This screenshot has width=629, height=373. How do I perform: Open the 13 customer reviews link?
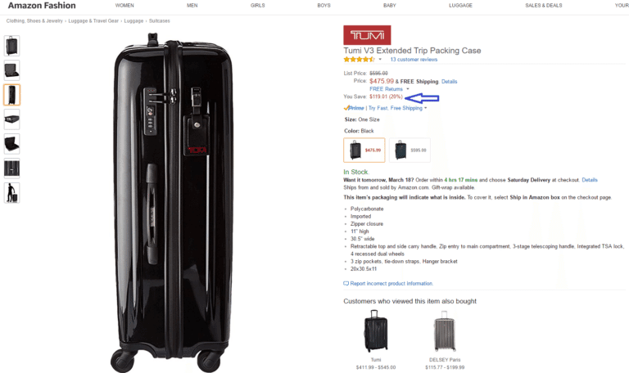pos(414,60)
